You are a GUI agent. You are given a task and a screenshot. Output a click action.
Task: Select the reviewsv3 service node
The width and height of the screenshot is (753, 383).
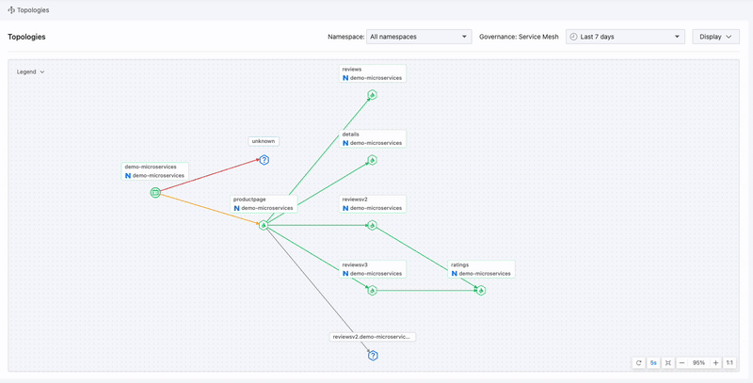pyautogui.click(x=372, y=291)
